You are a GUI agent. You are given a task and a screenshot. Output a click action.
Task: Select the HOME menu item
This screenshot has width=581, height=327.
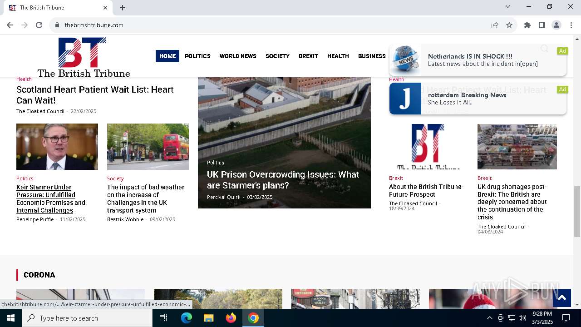167,56
